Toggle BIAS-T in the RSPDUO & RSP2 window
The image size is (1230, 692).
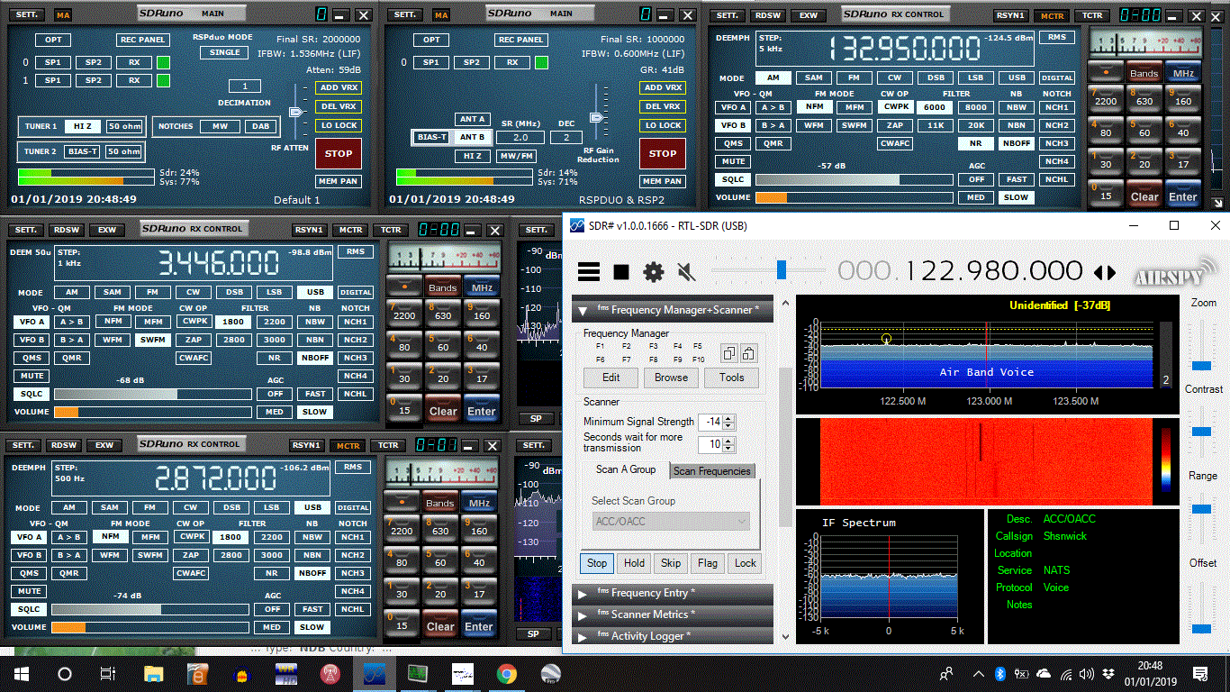(x=431, y=137)
